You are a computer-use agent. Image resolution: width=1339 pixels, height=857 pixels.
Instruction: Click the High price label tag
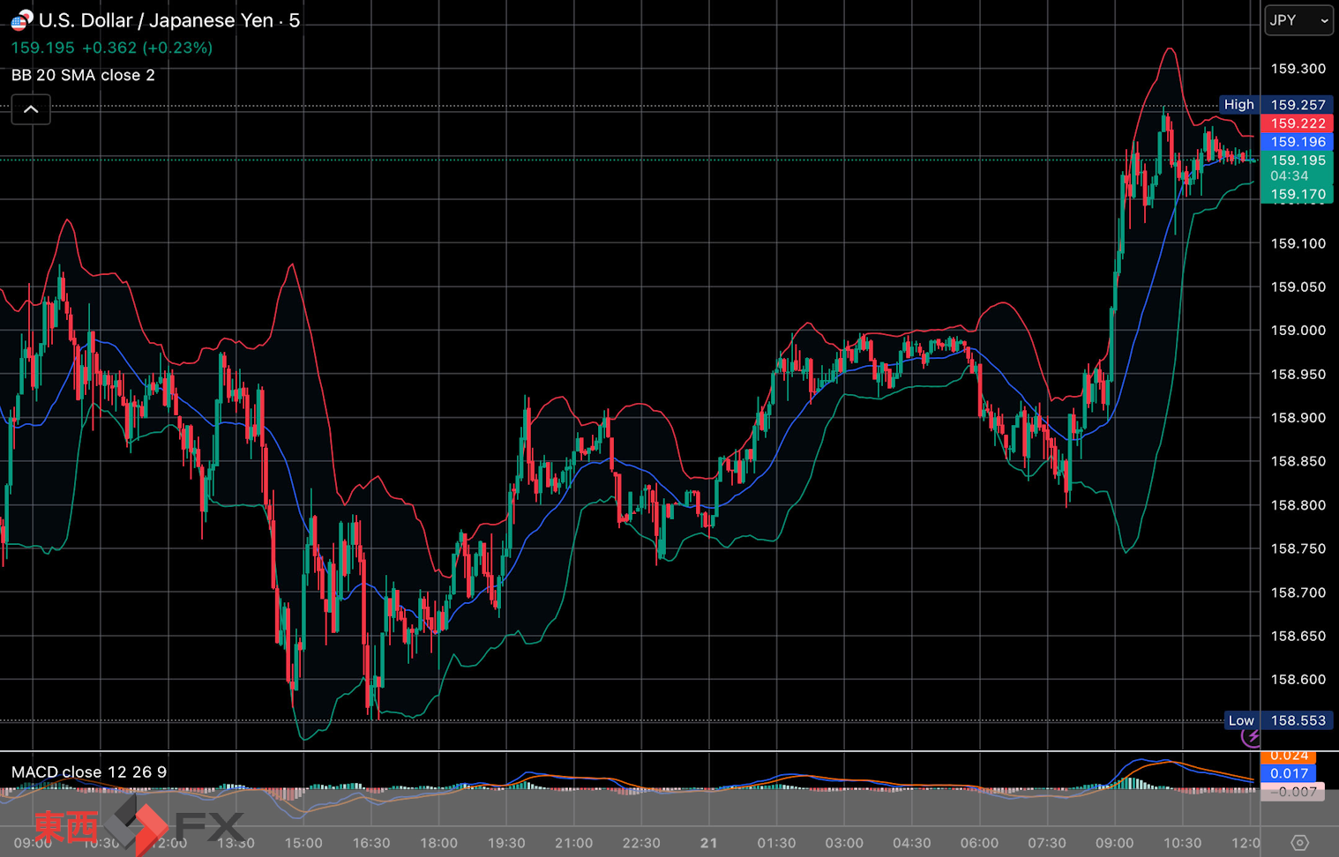[1238, 105]
